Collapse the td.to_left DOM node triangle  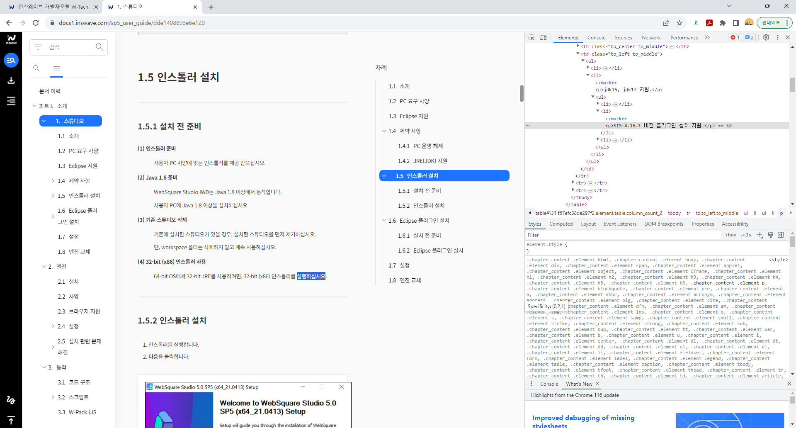(x=578, y=53)
